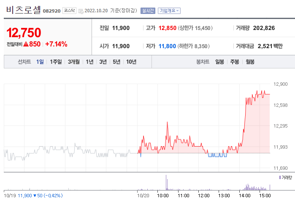295x204 pixels.
Task: Click the 11,993 price axis label
Action: pyautogui.click(x=280, y=147)
